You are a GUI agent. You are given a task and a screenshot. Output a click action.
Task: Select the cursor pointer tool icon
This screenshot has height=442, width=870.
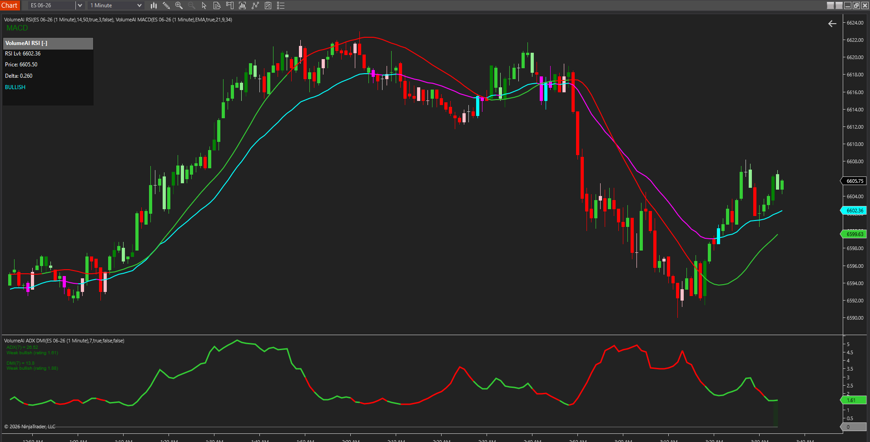[204, 5]
